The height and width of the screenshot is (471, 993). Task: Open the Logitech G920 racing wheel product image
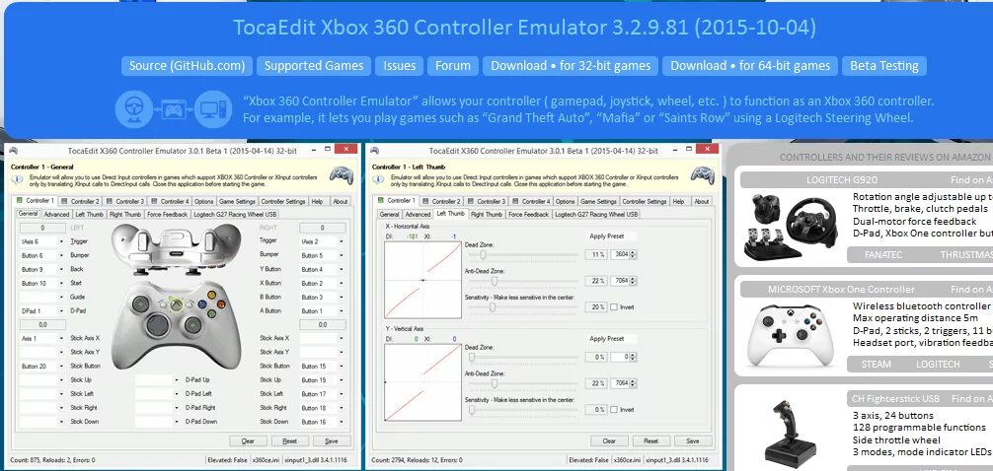click(x=793, y=227)
